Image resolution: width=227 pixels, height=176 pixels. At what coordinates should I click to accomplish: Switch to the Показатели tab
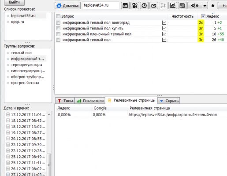(90, 101)
